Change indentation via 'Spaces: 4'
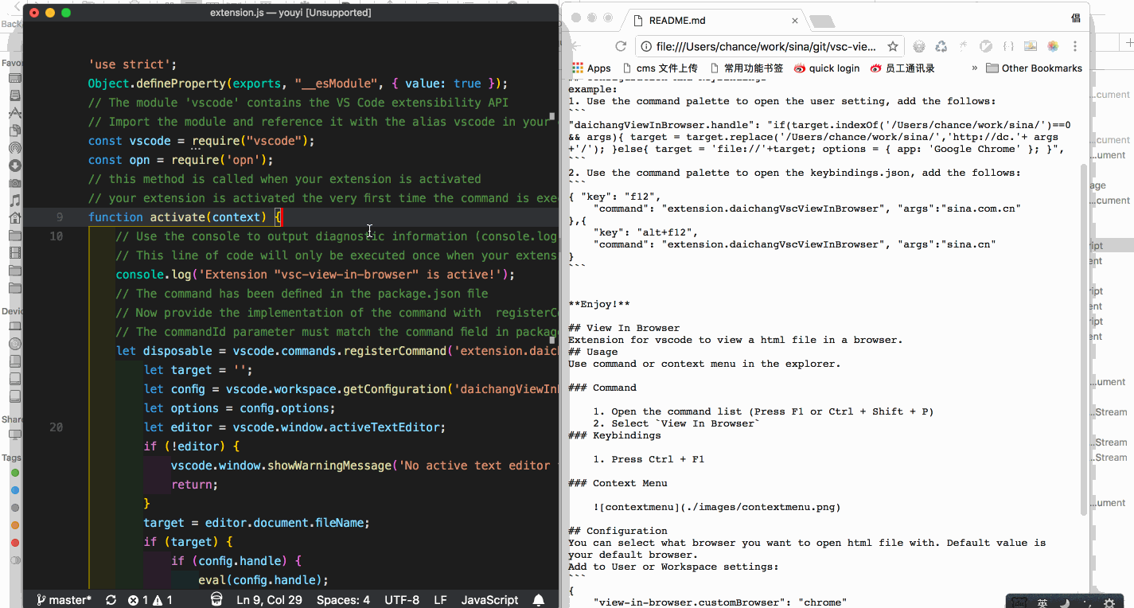Viewport: 1134px width, 608px height. click(343, 600)
